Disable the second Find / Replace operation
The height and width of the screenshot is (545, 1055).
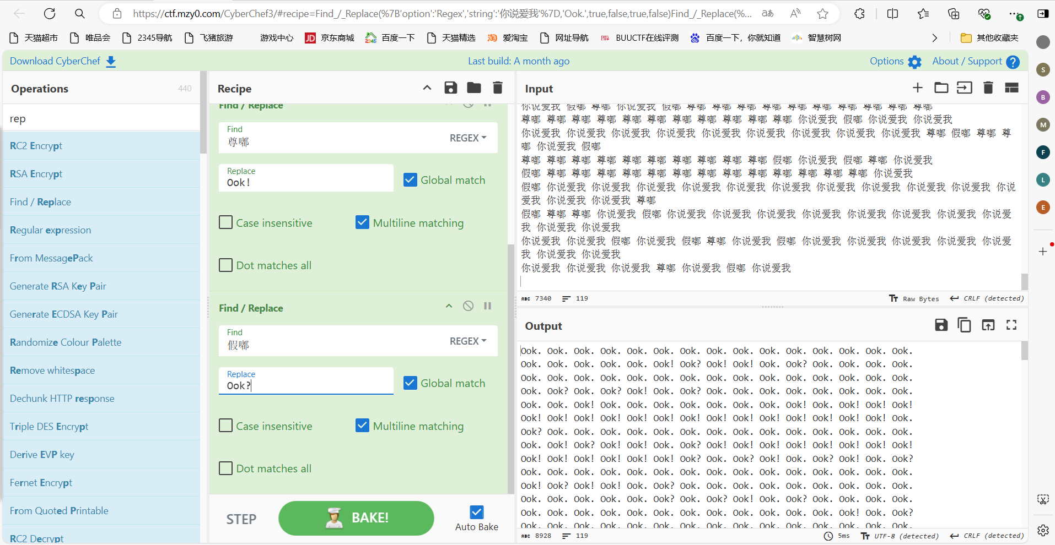tap(468, 306)
